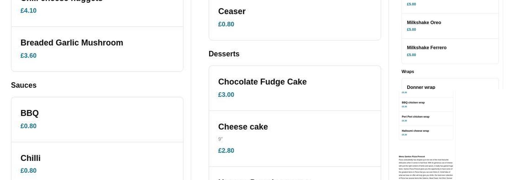
Task: Click the Menu Santos Pizza Prescot heading
Action: [412, 157]
